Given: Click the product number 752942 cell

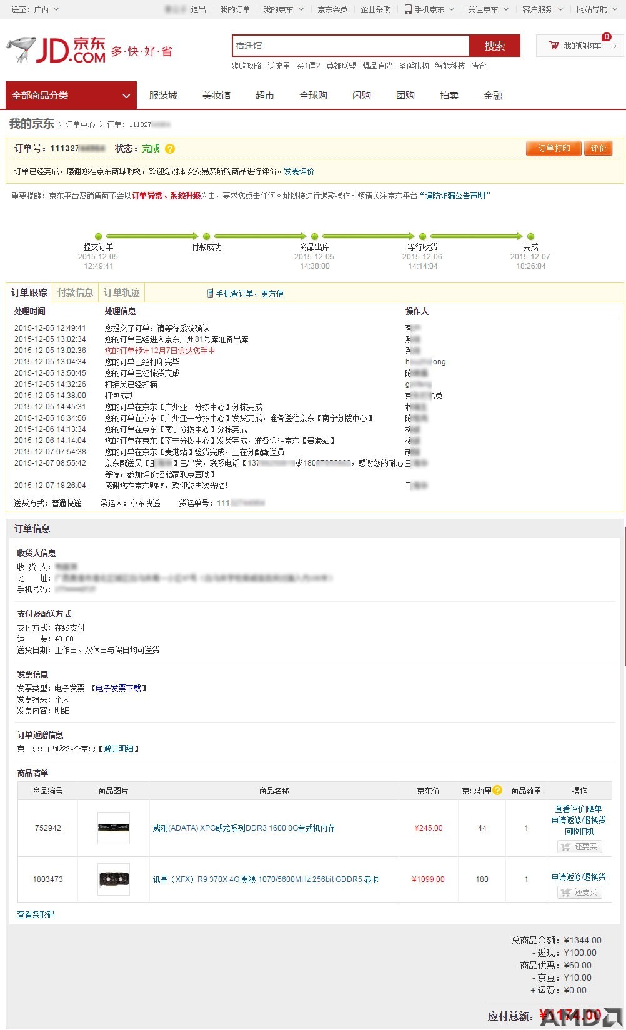Looking at the screenshot, I should (48, 828).
